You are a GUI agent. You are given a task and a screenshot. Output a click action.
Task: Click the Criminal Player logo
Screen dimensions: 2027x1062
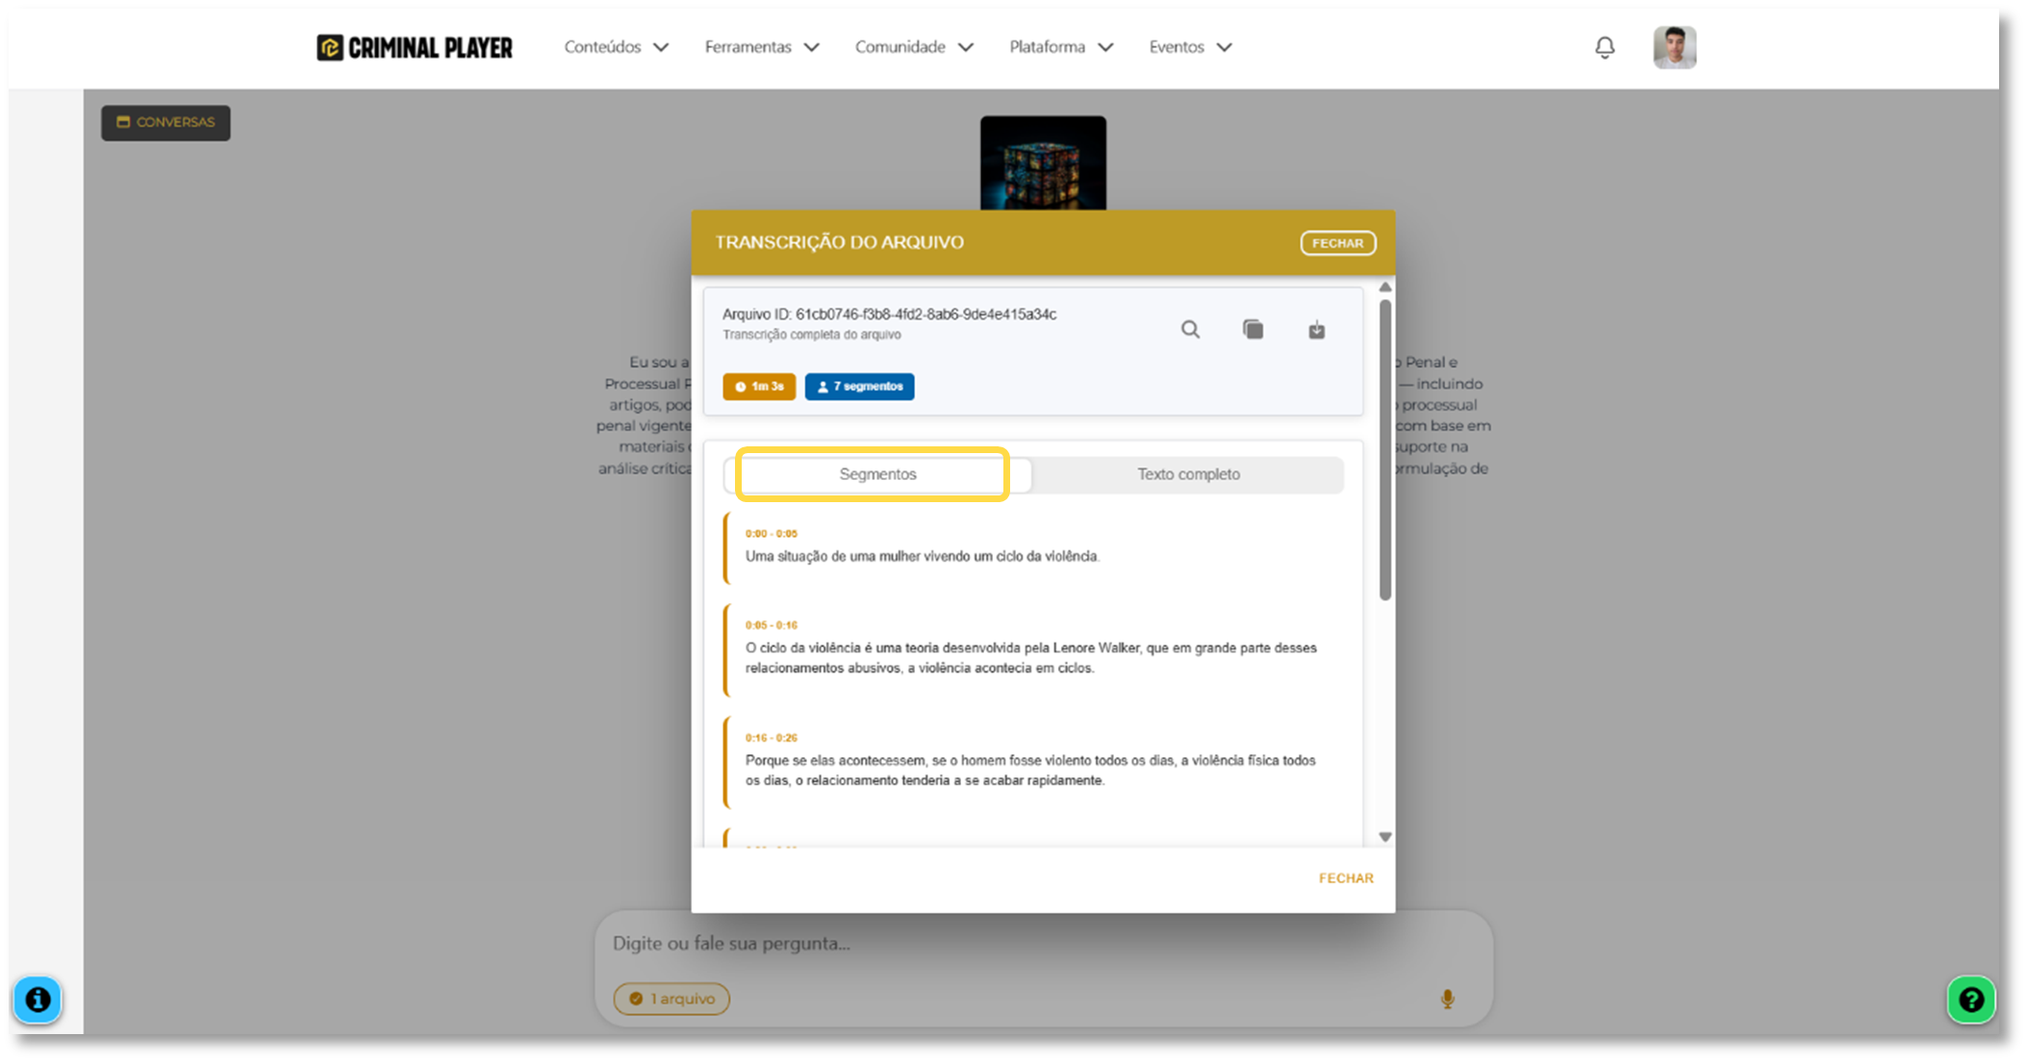414,46
